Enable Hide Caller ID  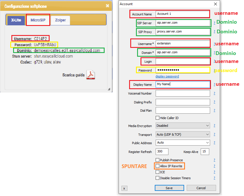(x=157, y=118)
